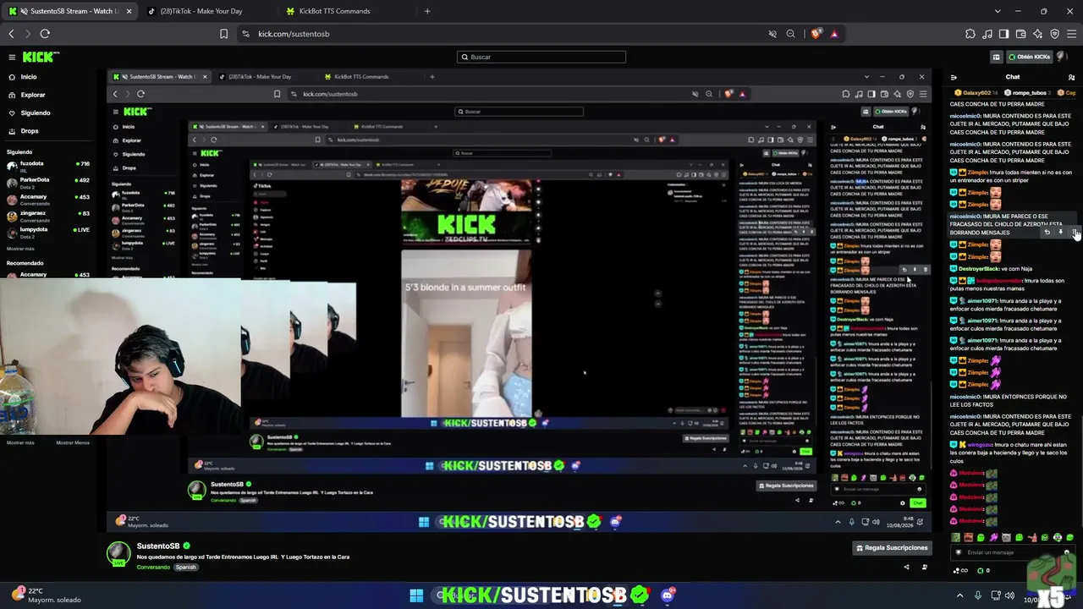The width and height of the screenshot is (1083, 609).
Task: Open fuzodota's channel from the following list
Action: (x=49, y=166)
